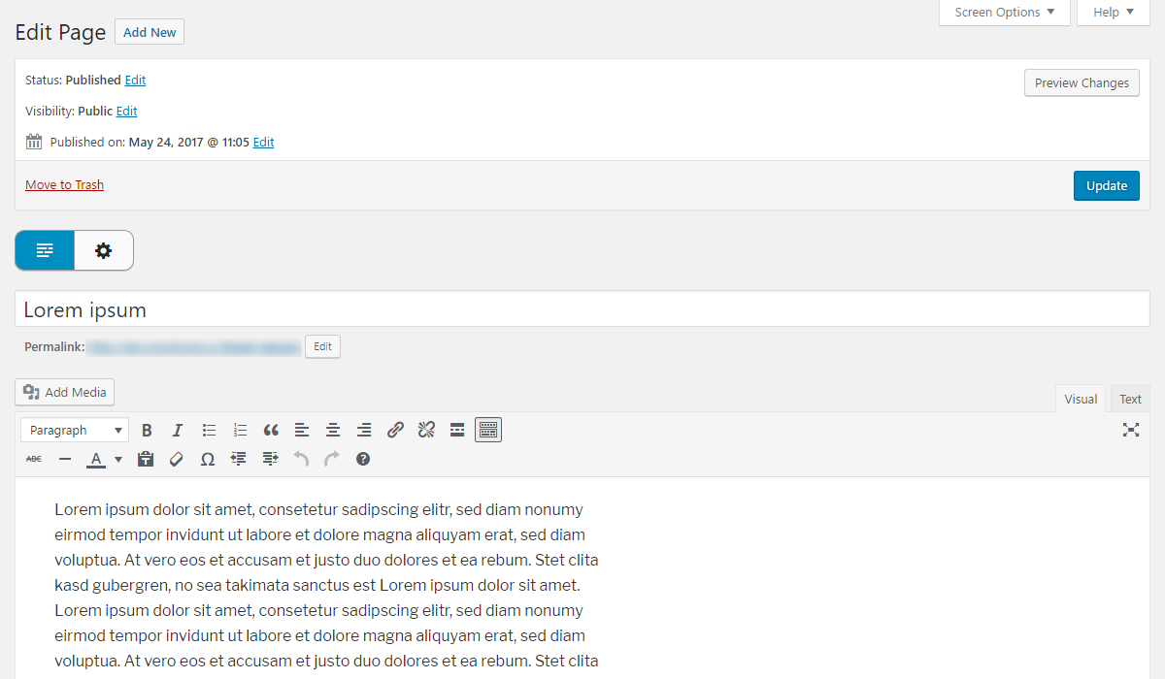The width and height of the screenshot is (1165, 679).
Task: Click the Move to Trash link
Action: tap(64, 185)
